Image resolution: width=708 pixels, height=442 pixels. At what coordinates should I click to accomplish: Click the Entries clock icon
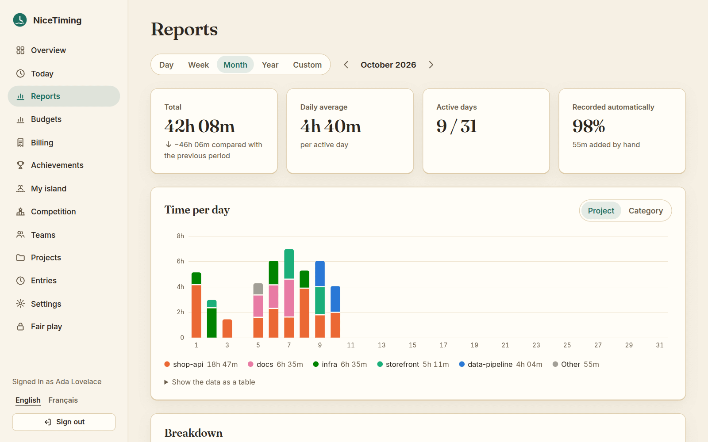pos(20,281)
